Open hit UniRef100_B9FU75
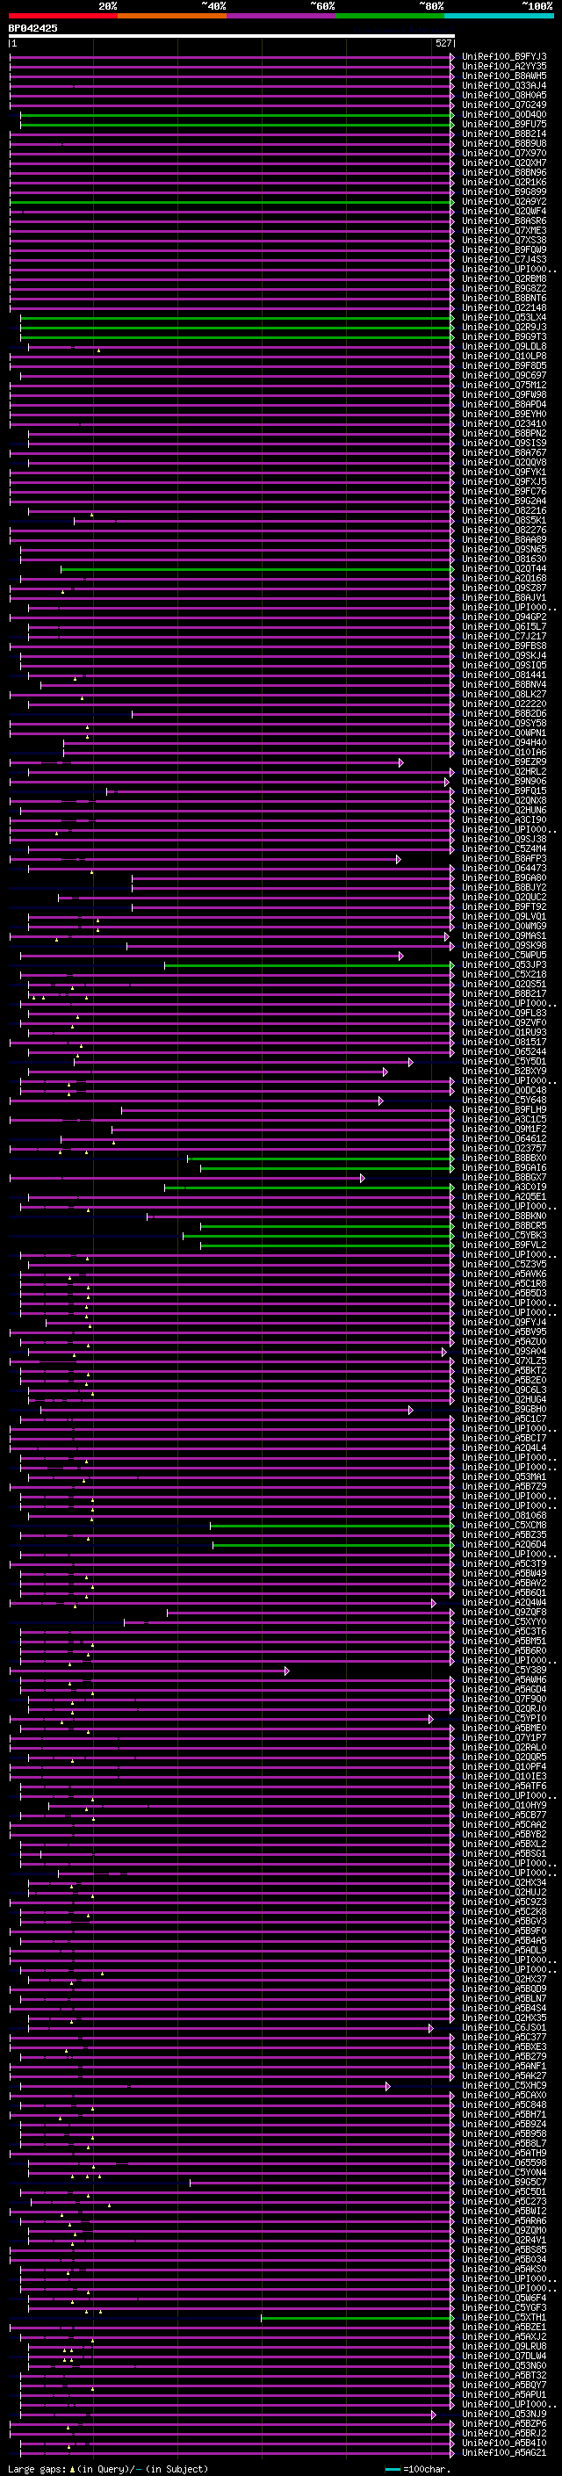Image resolution: width=562 pixels, height=2476 pixels. (504, 124)
